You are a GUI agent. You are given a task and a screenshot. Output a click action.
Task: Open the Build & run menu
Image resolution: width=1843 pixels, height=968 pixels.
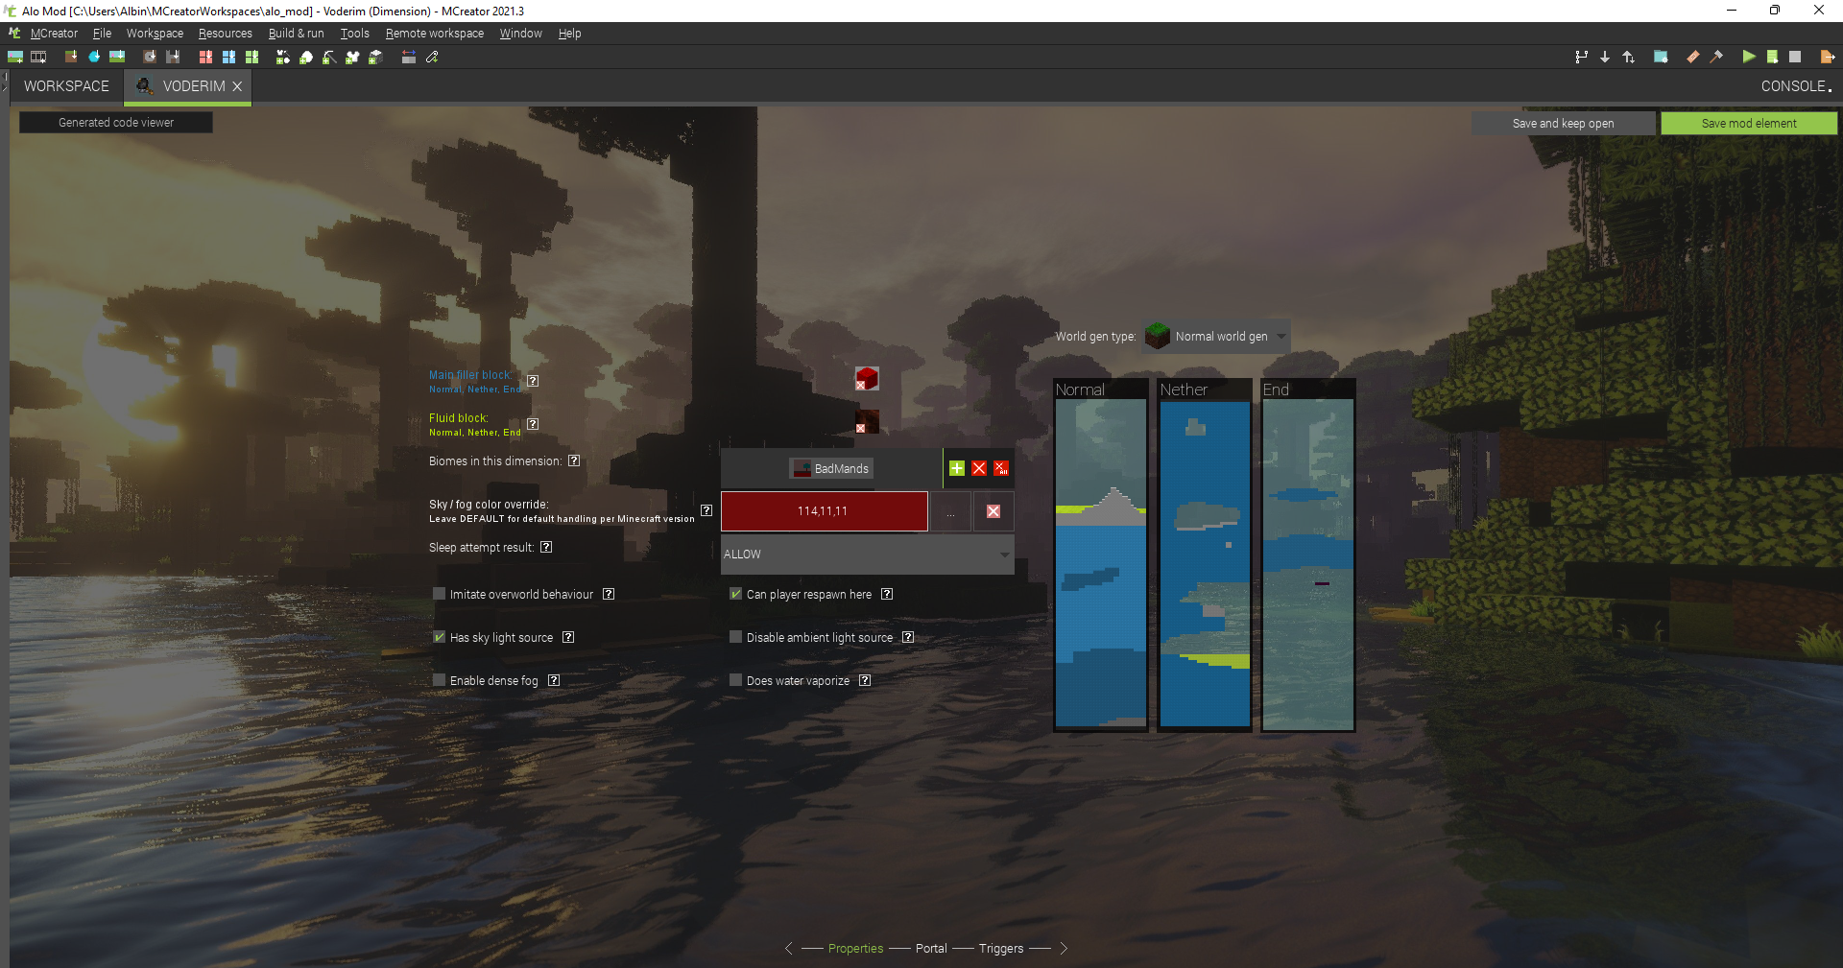297,34
